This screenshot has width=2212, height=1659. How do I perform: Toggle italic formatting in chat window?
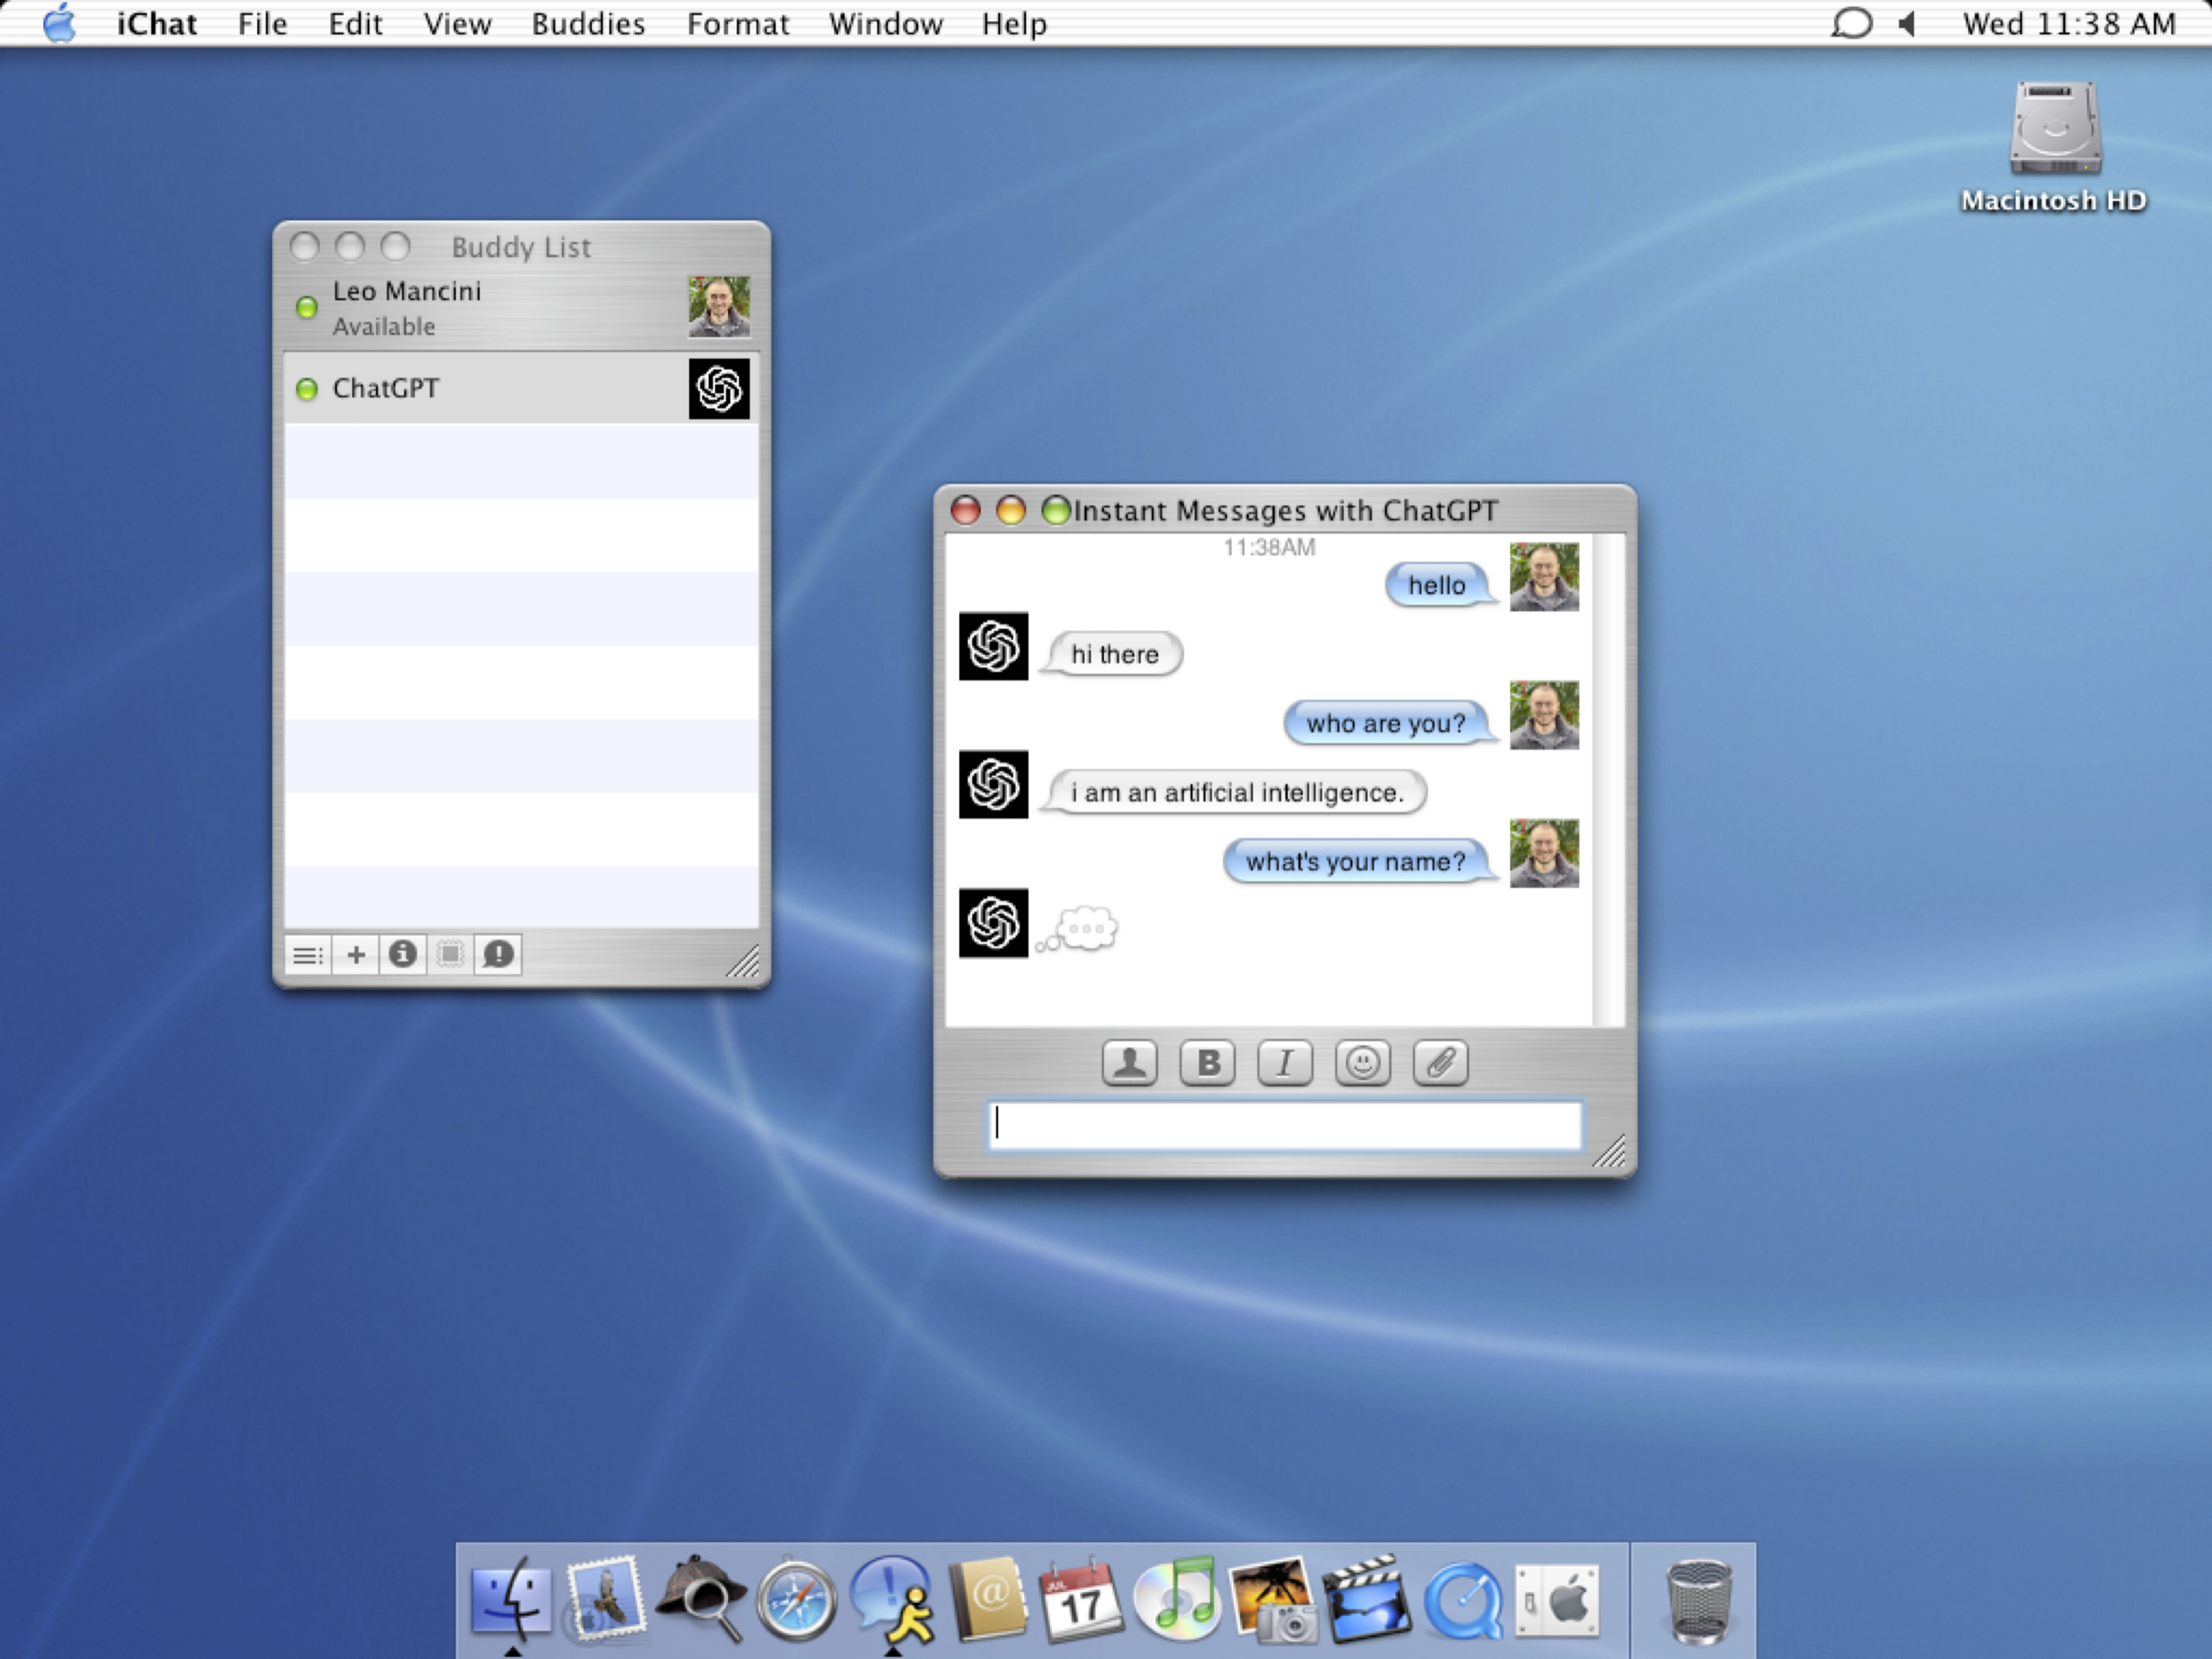[1285, 1062]
